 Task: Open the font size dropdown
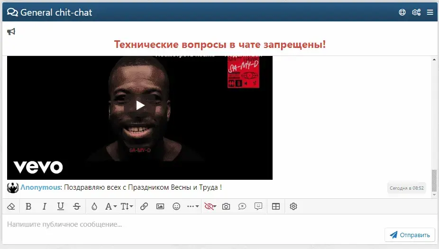[127, 207]
